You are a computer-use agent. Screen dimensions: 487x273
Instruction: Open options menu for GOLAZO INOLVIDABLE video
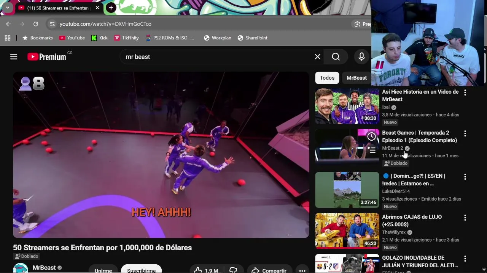click(x=465, y=259)
